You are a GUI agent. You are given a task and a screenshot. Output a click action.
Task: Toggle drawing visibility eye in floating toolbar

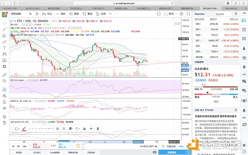tap(91, 129)
